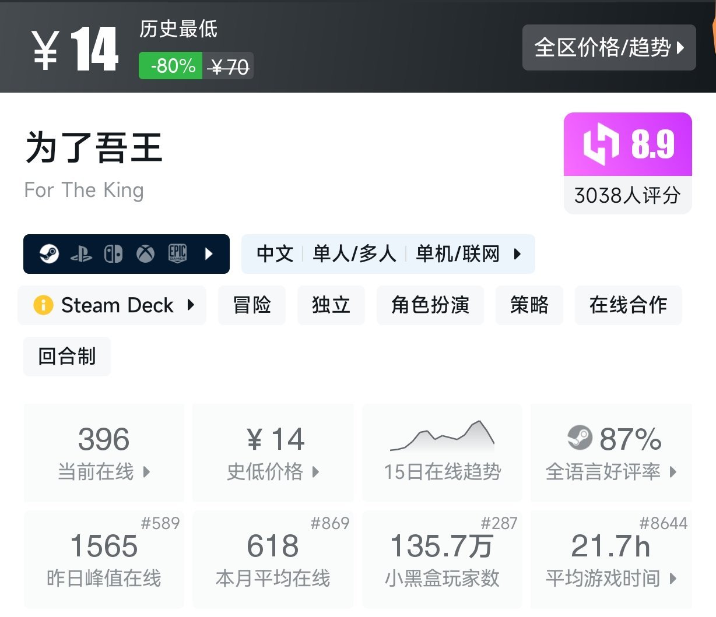Open 史低价格 price history

pos(273,453)
